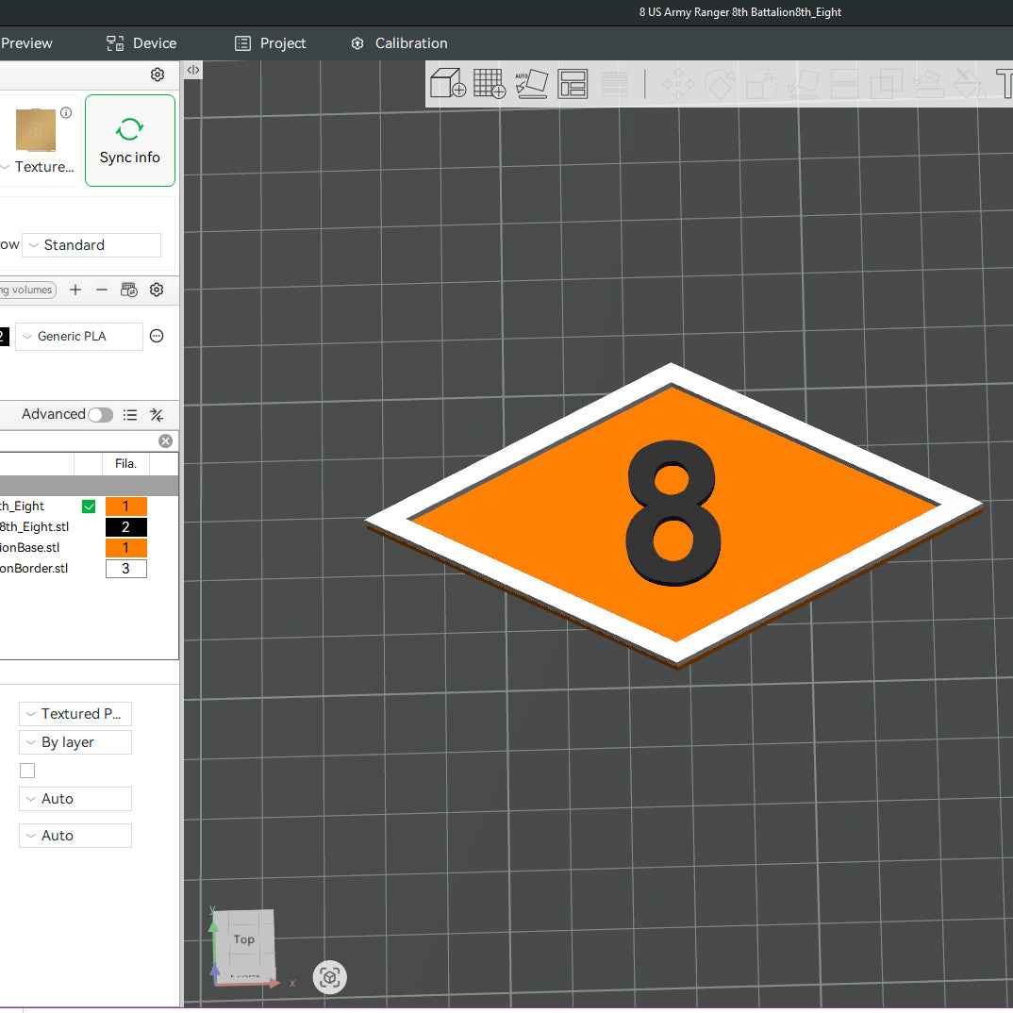Open Generic PLA filament edit options

pyautogui.click(x=158, y=336)
